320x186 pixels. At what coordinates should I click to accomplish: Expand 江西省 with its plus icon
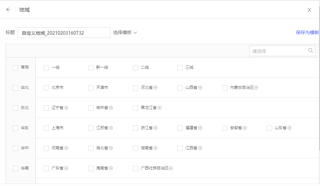tap(200, 148)
